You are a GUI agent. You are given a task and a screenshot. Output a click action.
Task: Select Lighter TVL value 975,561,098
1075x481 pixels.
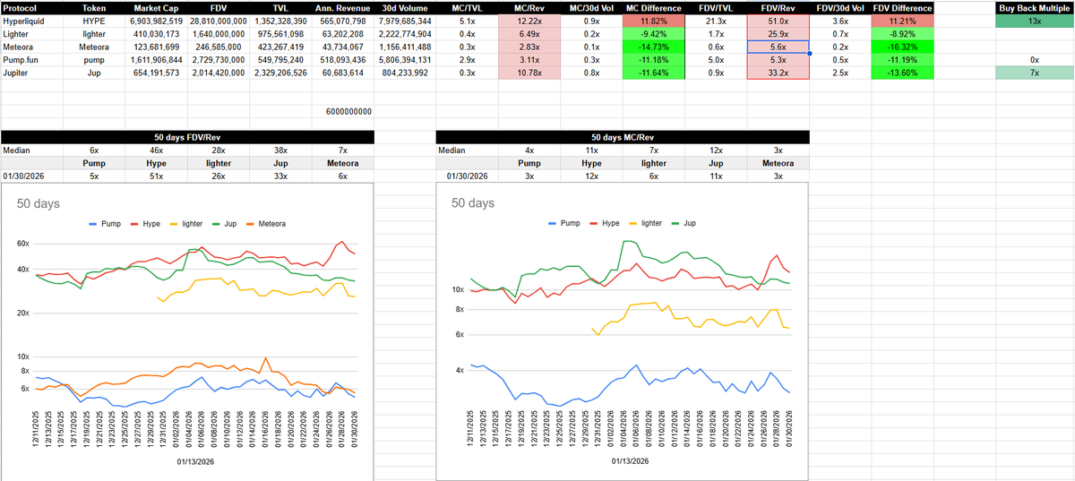coord(280,33)
